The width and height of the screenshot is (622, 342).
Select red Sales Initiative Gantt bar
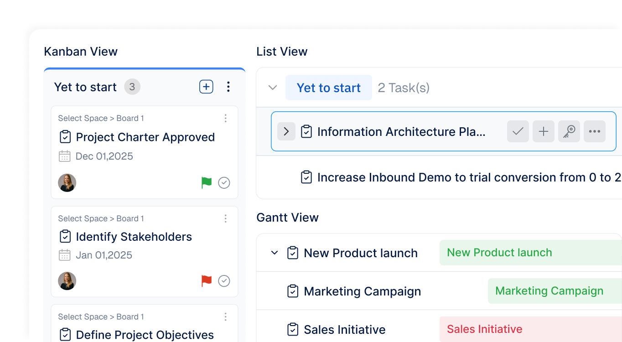point(531,329)
